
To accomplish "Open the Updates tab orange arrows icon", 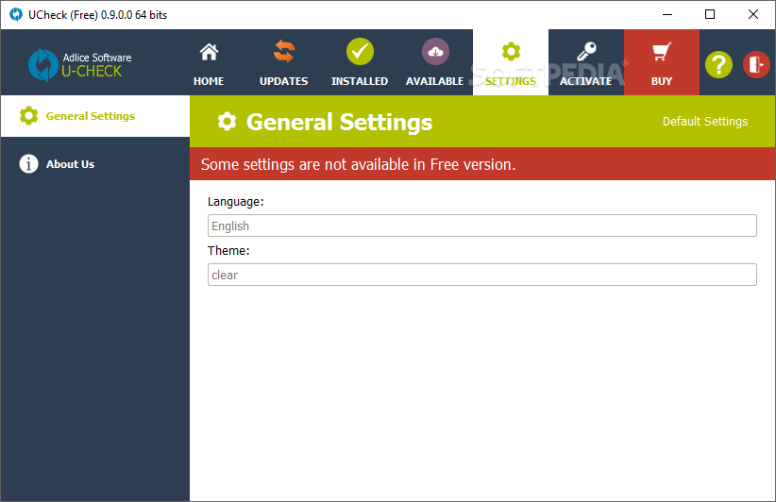I will pos(284,52).
